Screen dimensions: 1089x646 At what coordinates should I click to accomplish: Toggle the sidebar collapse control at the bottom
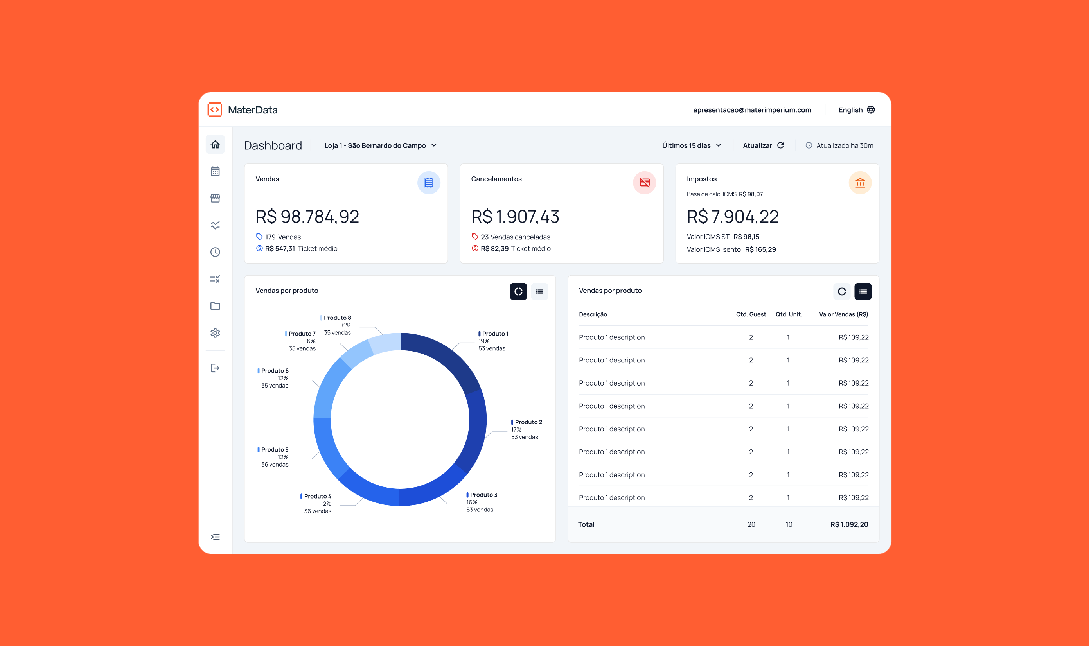pos(215,538)
